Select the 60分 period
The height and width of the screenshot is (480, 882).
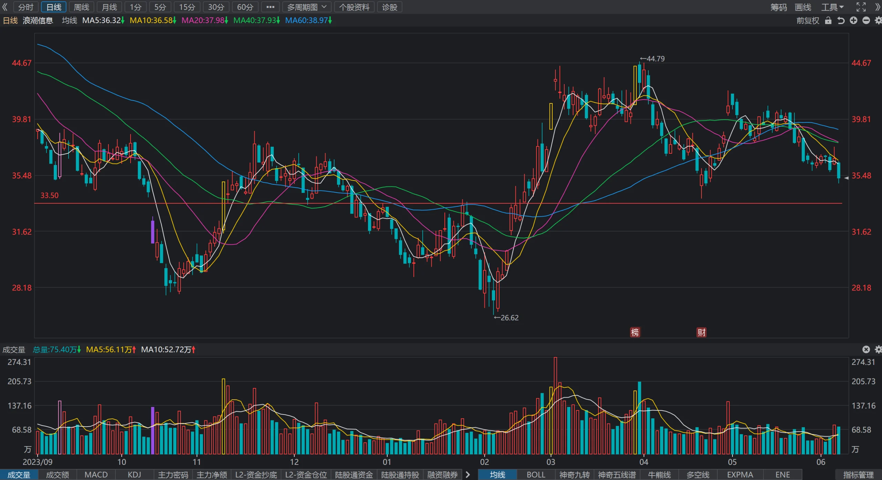click(245, 7)
